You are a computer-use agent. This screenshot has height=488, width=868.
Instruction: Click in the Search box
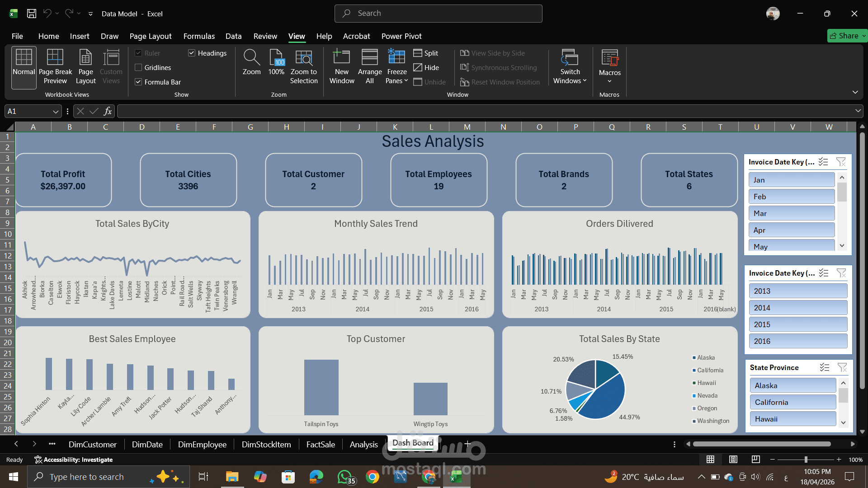438,14
